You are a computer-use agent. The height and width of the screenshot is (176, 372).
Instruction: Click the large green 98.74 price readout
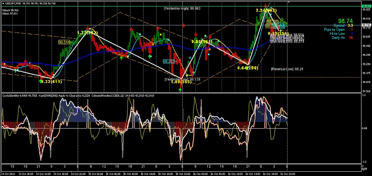point(345,21)
